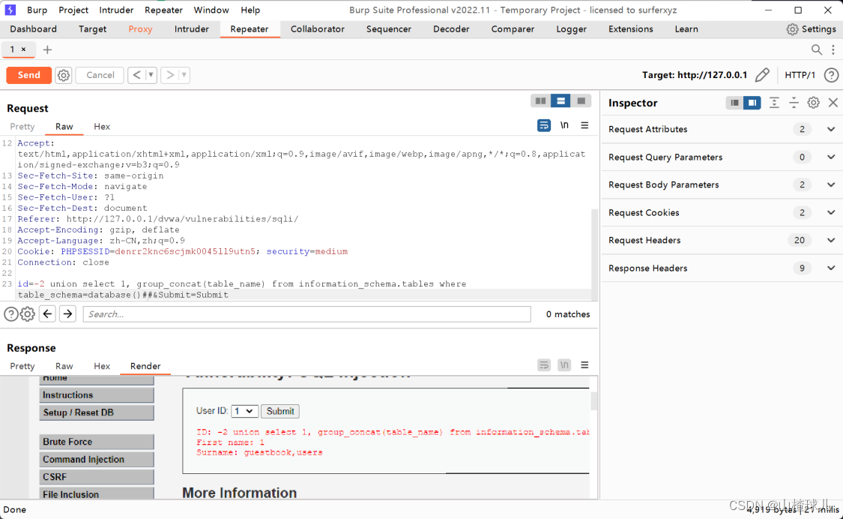The width and height of the screenshot is (843, 519).
Task: Open Inspector settings gear
Action: (x=814, y=103)
